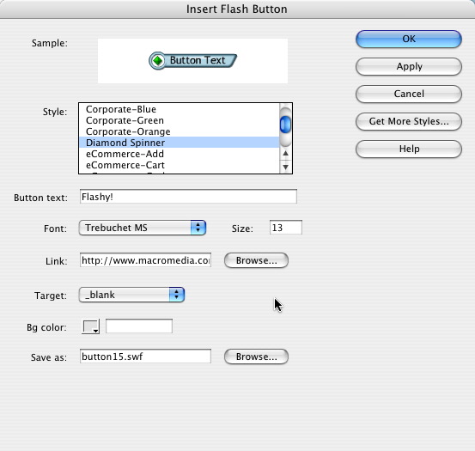Viewport: 475px width, 451px height.
Task: Click the Save as filename field
Action: pos(145,357)
